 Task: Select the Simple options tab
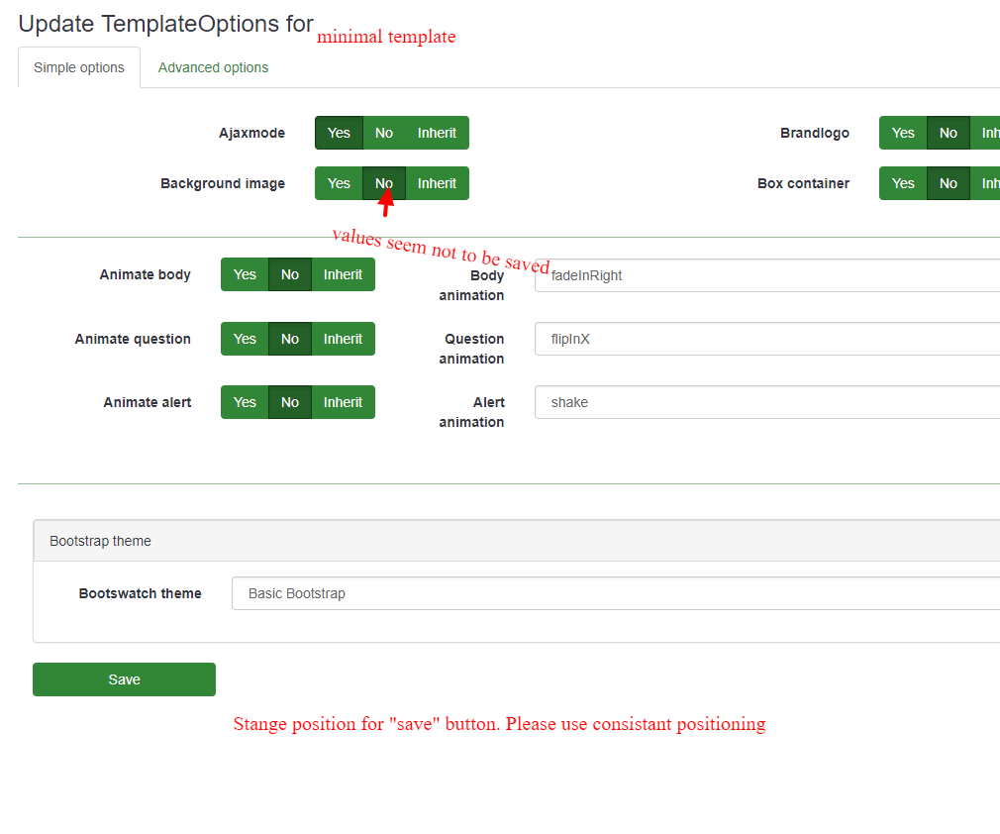tap(79, 67)
